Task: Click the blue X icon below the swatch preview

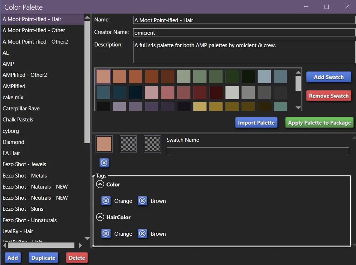Action: (x=104, y=162)
